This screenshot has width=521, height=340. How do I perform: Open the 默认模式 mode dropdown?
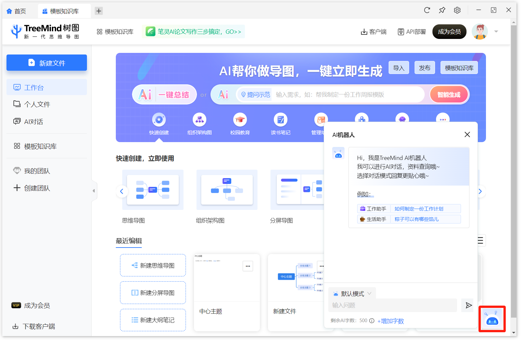352,294
